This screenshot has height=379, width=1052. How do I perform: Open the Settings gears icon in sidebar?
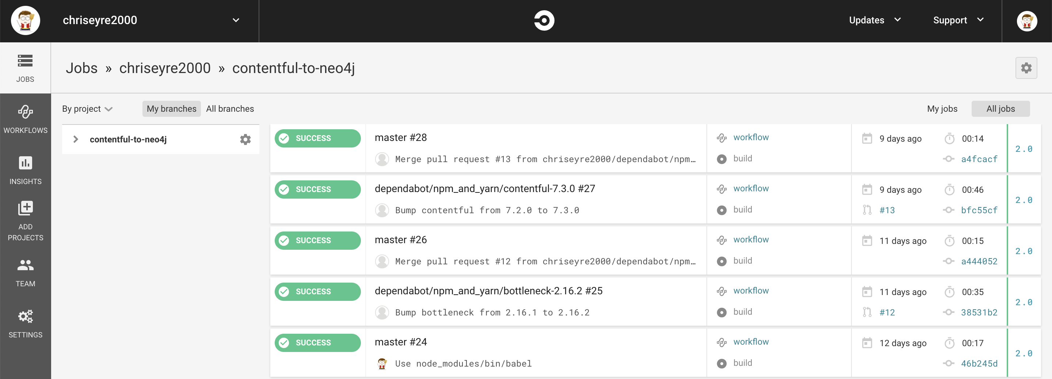coord(25,317)
